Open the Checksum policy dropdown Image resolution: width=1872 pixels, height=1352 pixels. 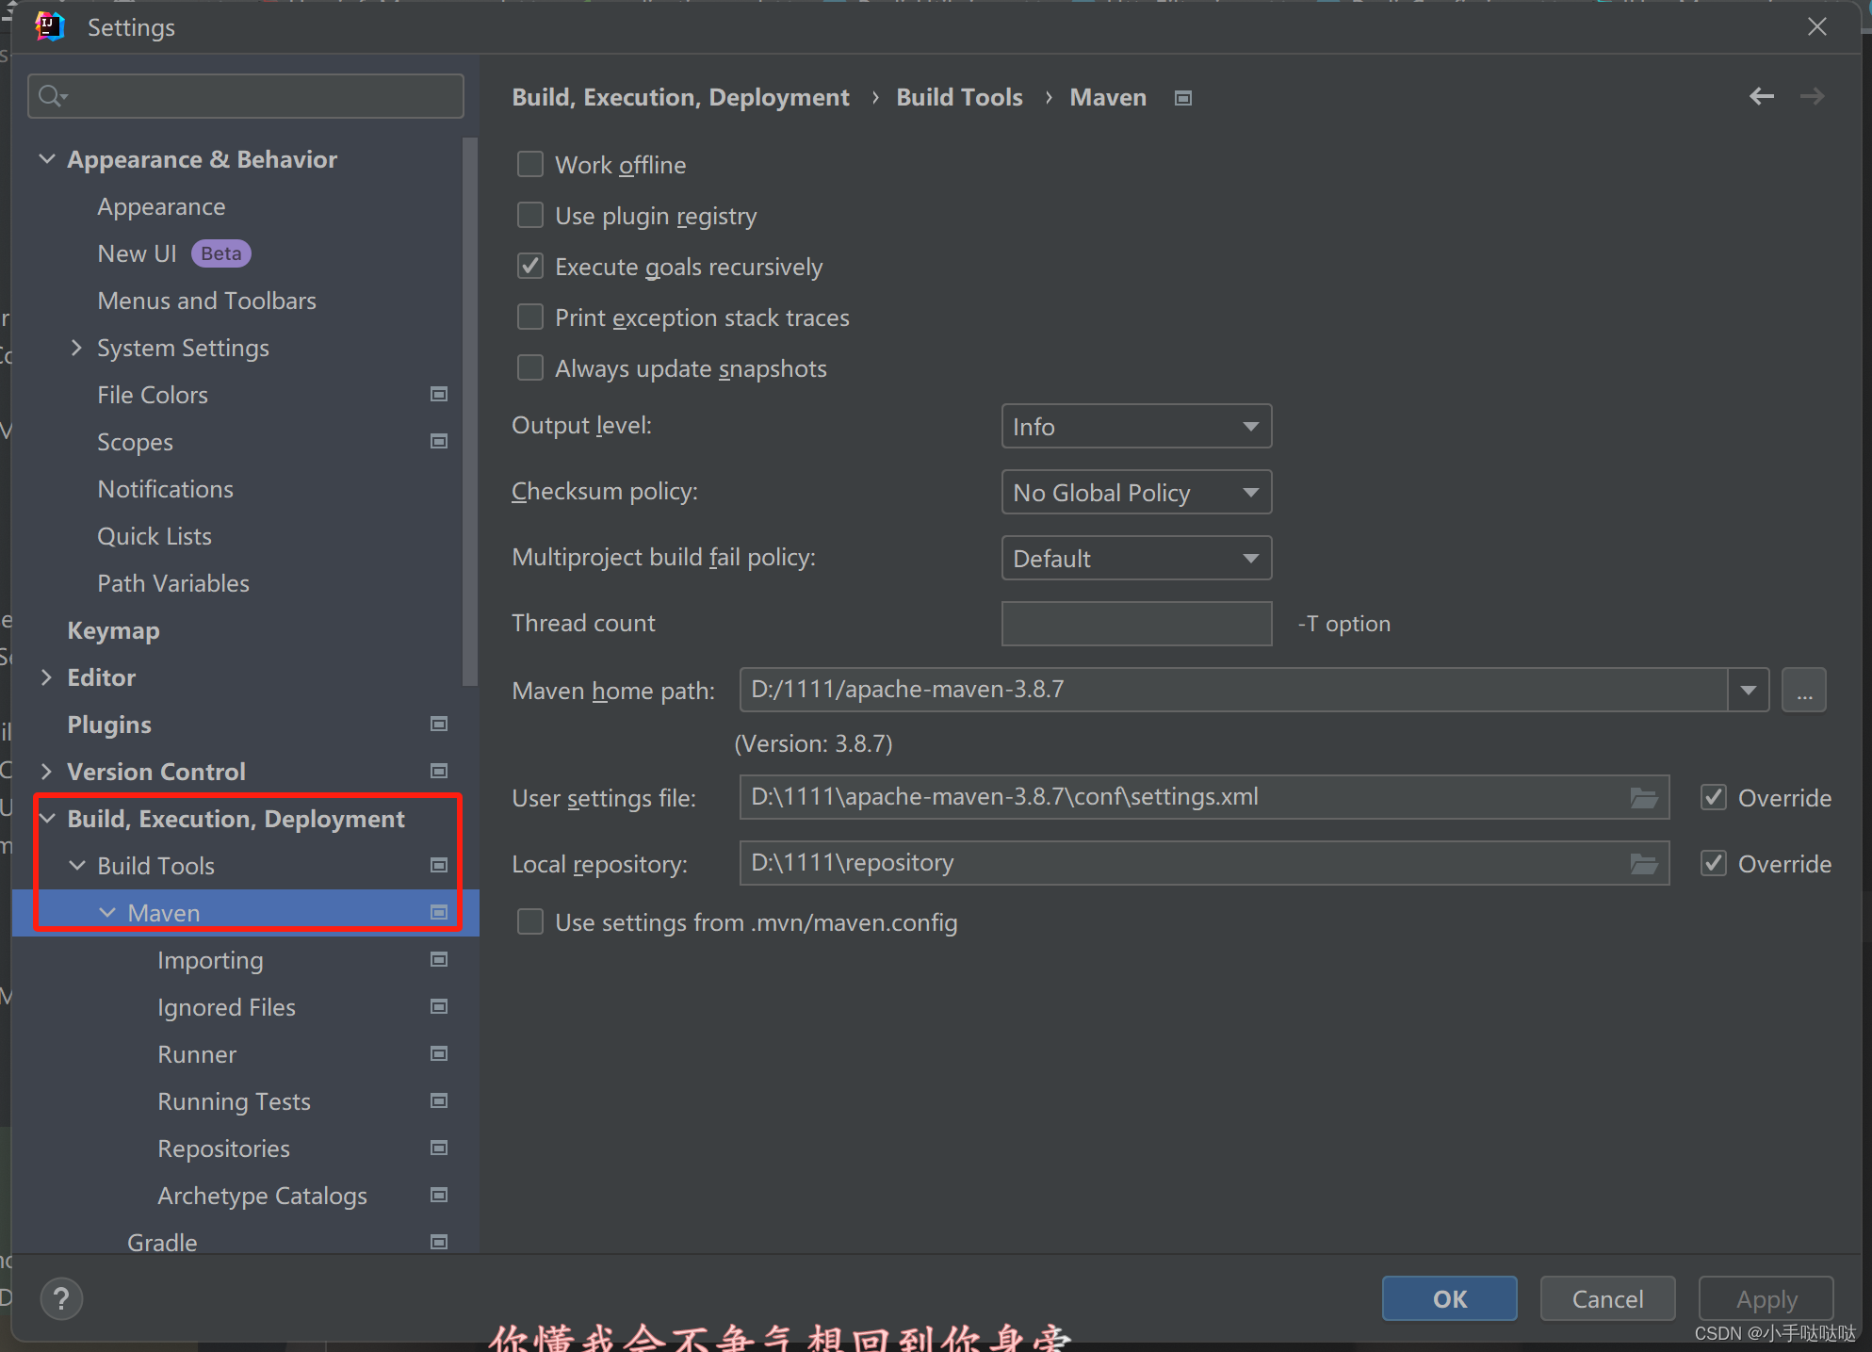point(1135,493)
